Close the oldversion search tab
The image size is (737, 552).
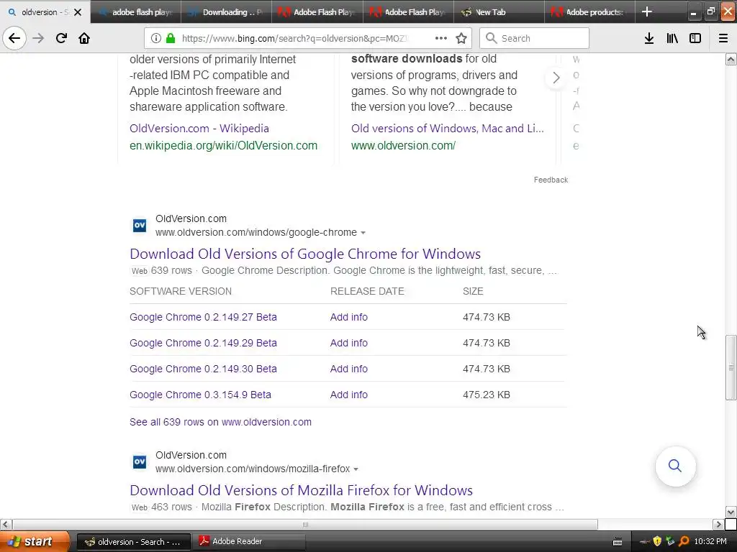(x=78, y=12)
